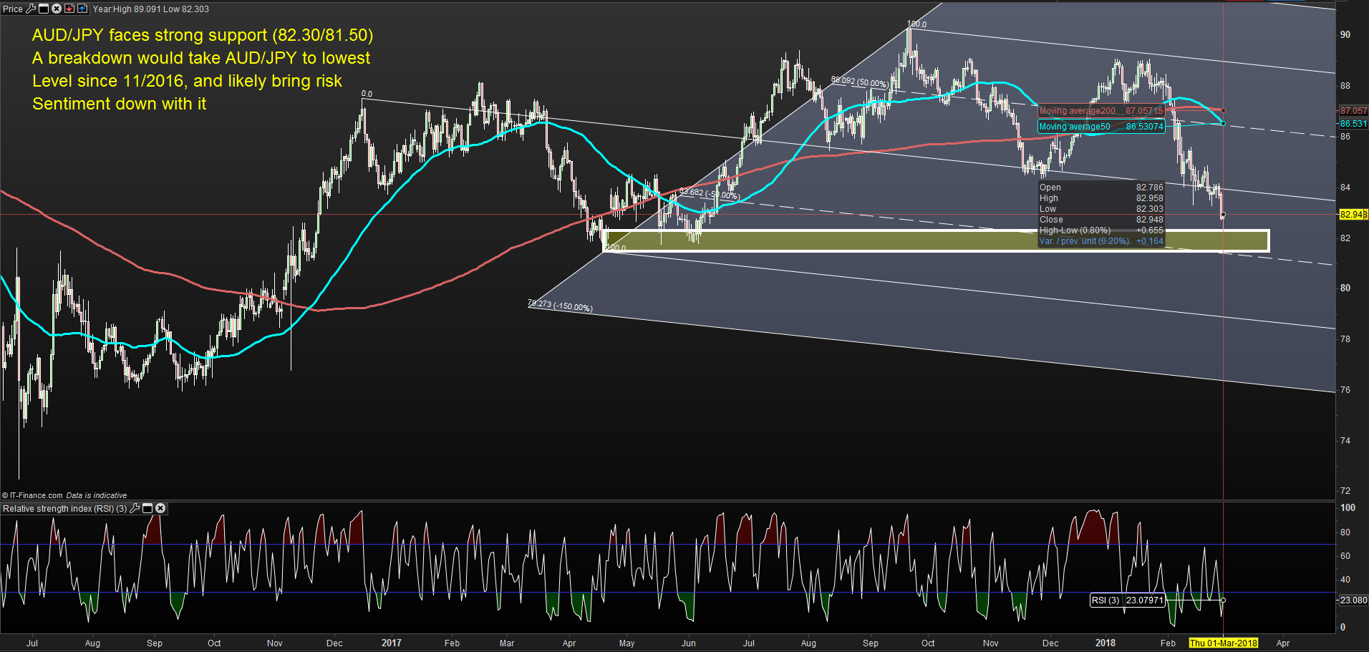This screenshot has width=1369, height=652.
Task: Click the 100 level on the RSI axis
Action: coord(1348,508)
